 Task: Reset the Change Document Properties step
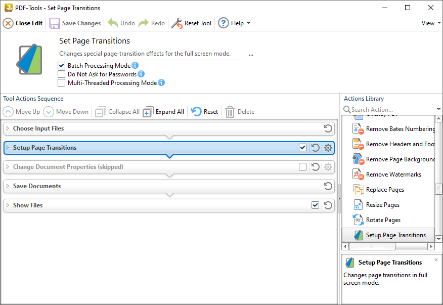(x=315, y=167)
